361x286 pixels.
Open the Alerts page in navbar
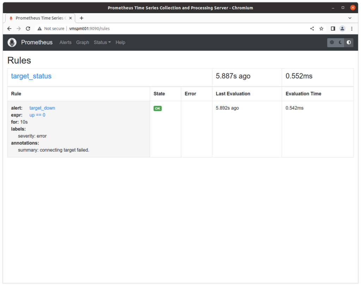point(65,42)
